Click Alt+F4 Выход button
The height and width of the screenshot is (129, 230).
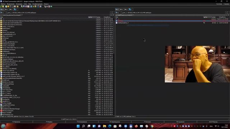click(213, 122)
